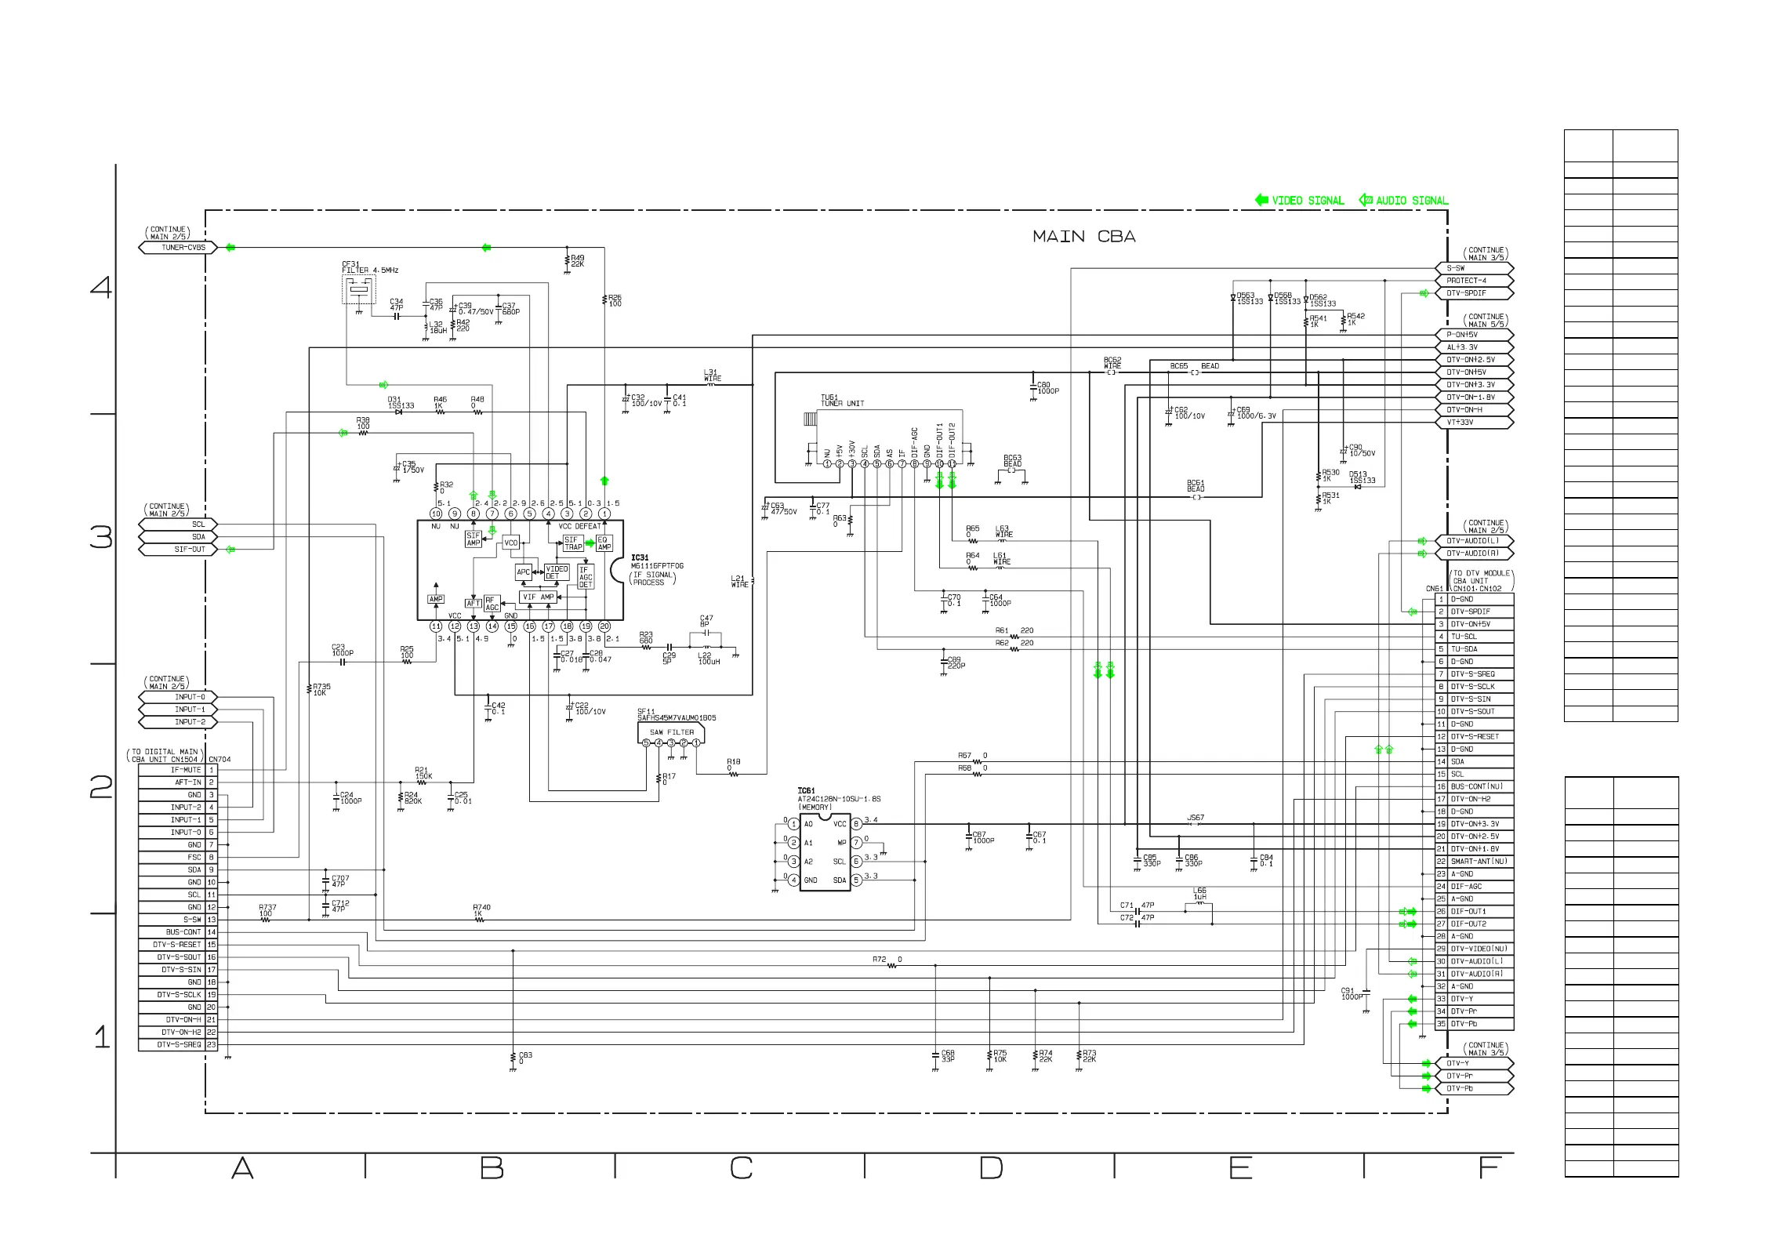Click the VCC DEFEAT label in IC31
Viewport: 1778px width, 1245px height.
pos(579,527)
